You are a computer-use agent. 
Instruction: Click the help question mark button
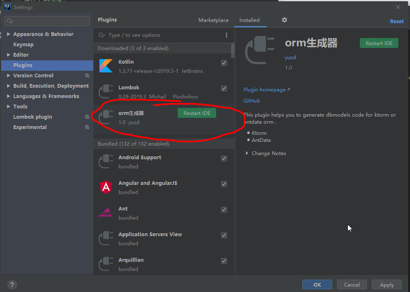coord(12,285)
